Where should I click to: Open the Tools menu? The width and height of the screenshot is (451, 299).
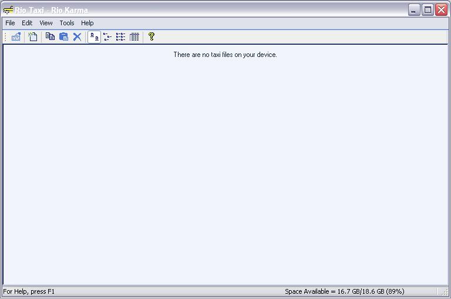pyautogui.click(x=67, y=23)
